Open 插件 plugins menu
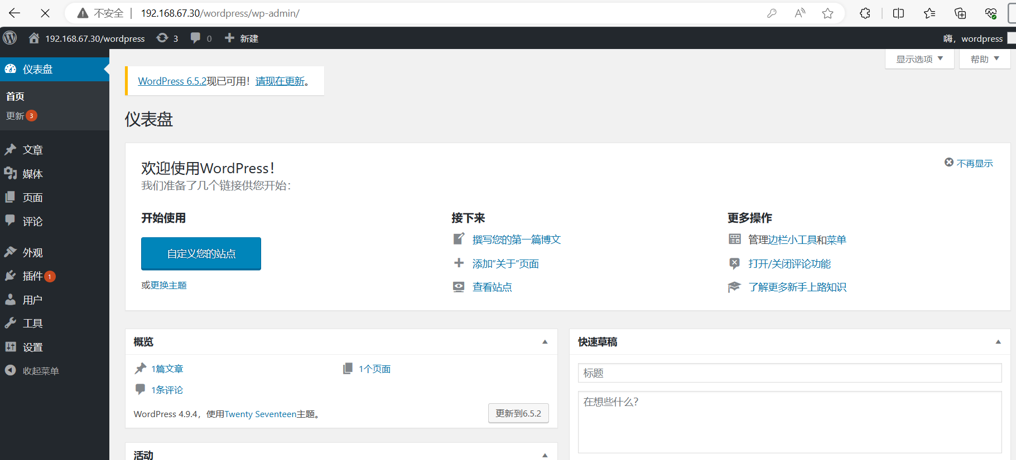The width and height of the screenshot is (1016, 460). (x=55, y=276)
